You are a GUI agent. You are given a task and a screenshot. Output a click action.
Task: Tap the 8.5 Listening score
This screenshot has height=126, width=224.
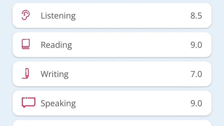[x=196, y=15]
